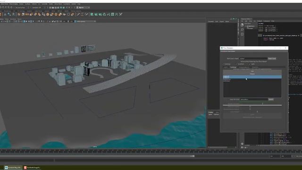Click the curve name field in Town Generator
This screenshot has width=302, height=170.
point(253,59)
